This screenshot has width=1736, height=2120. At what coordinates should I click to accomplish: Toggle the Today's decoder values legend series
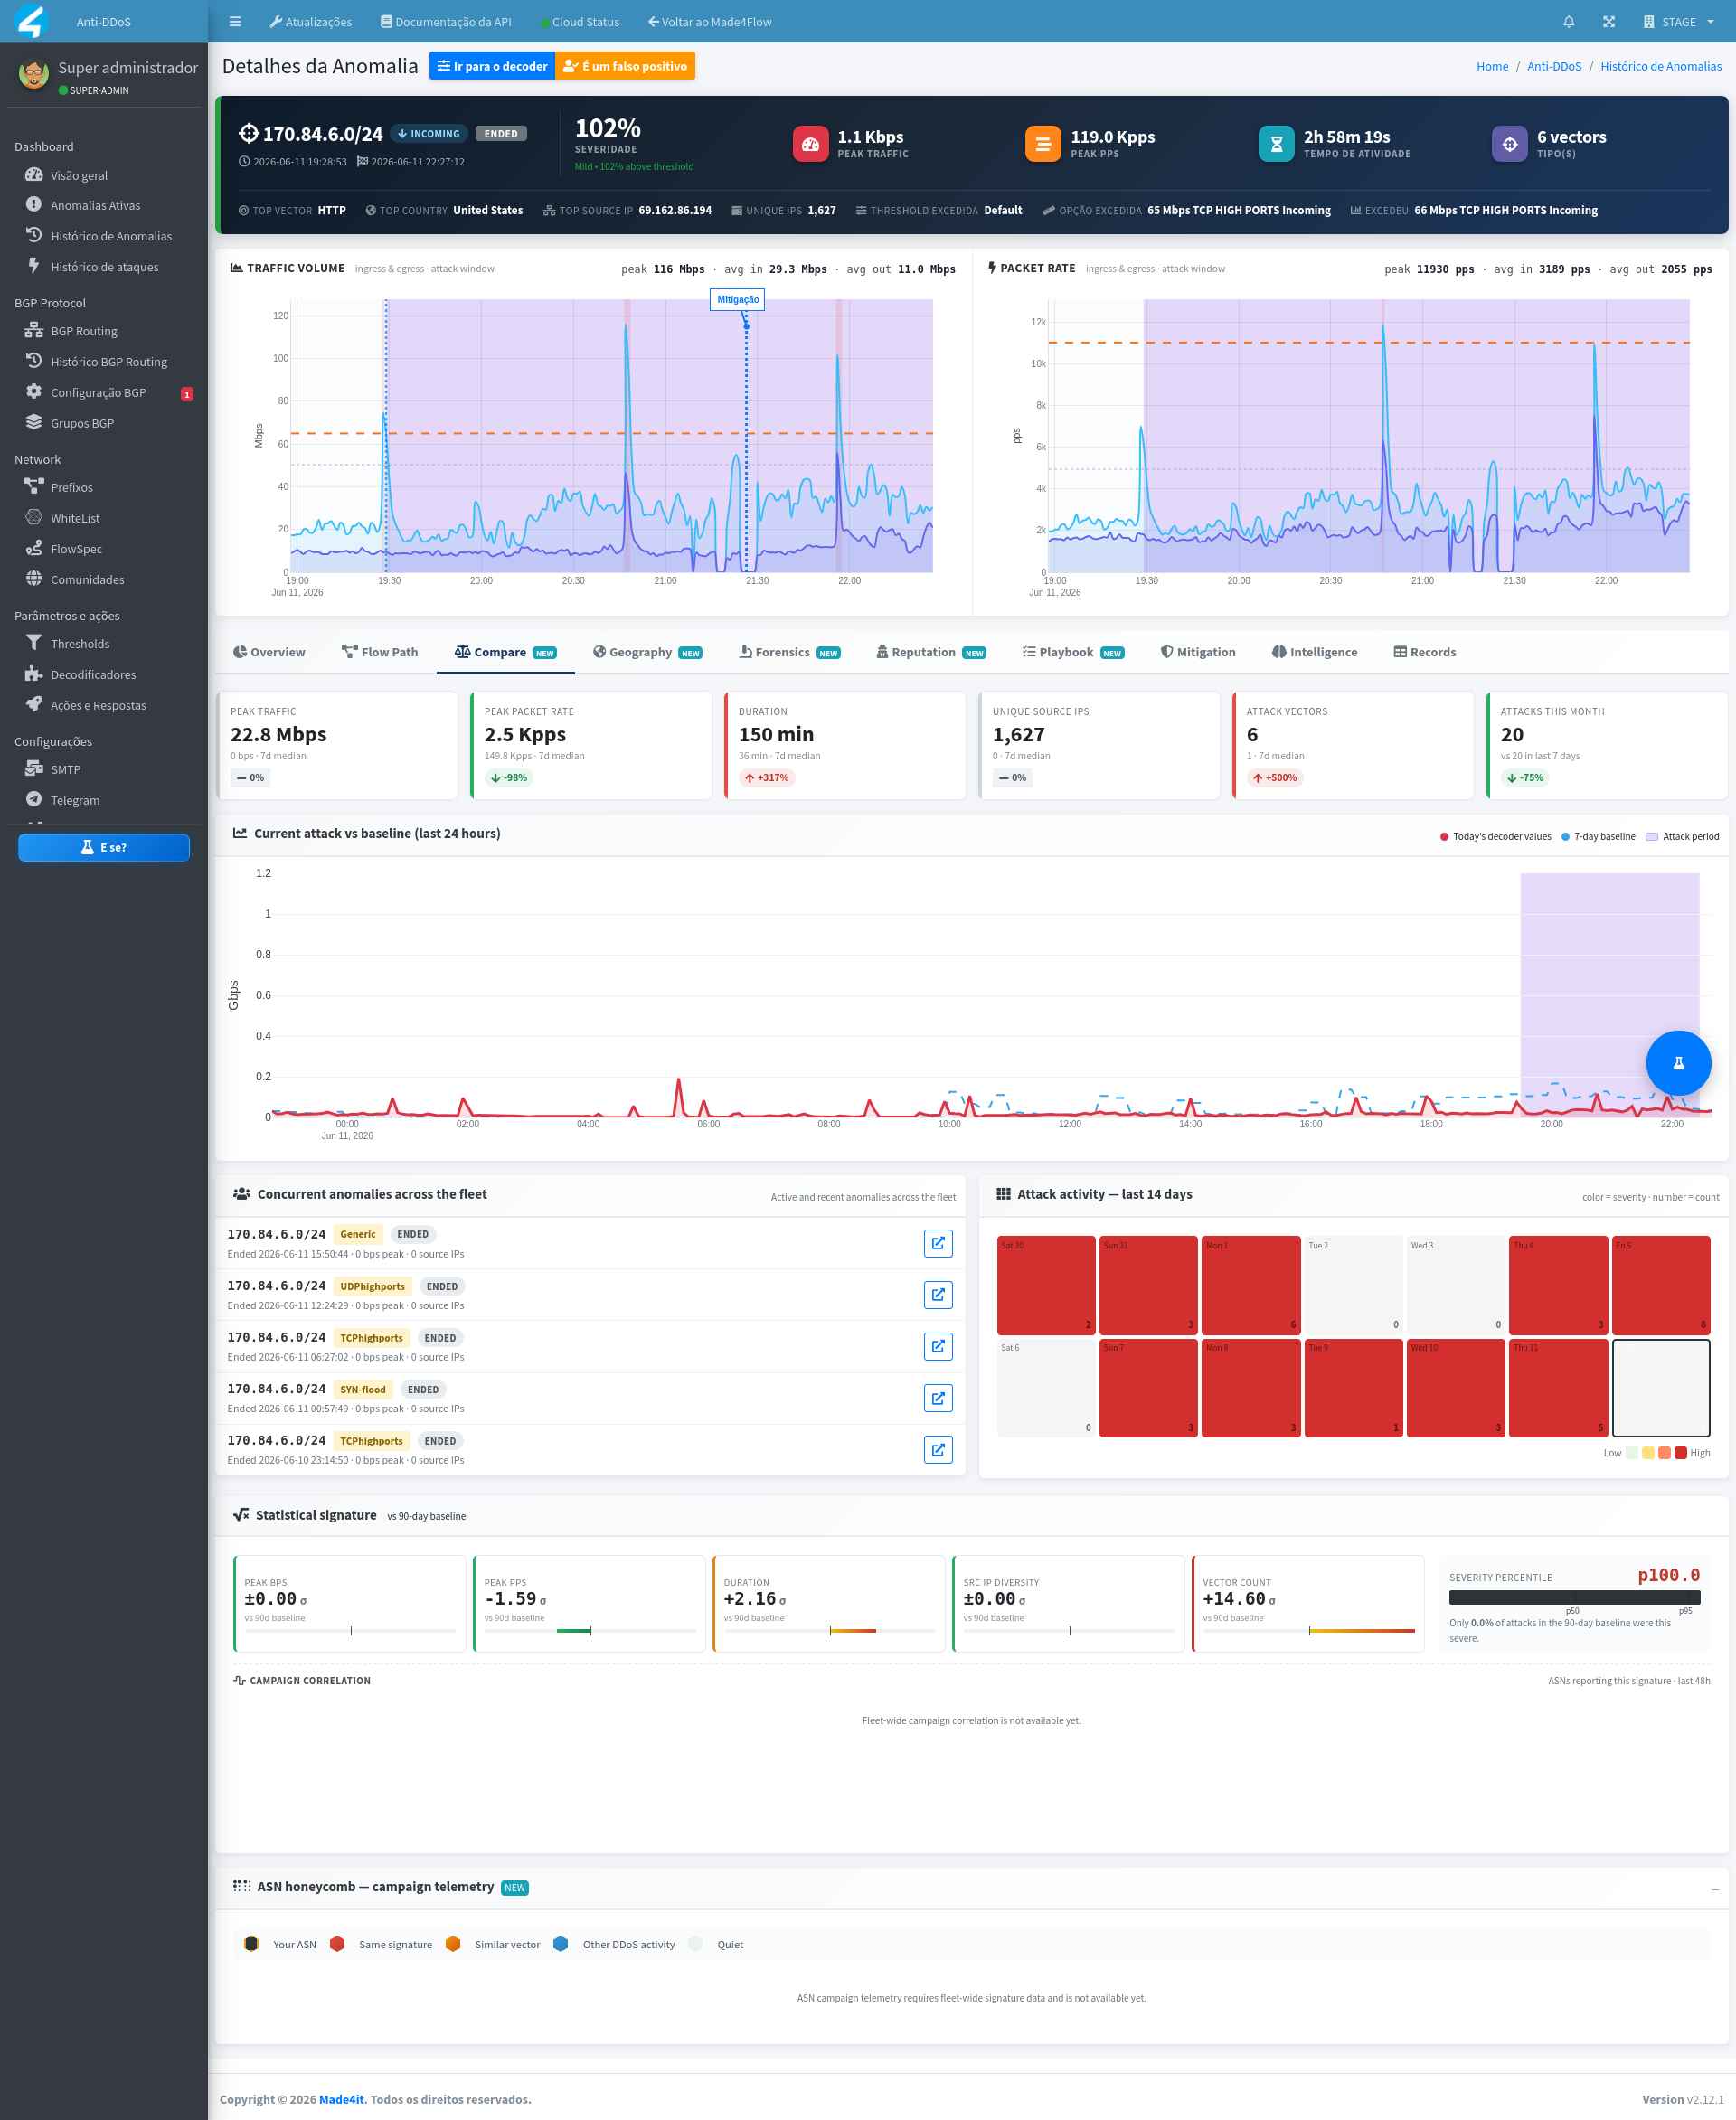pyautogui.click(x=1495, y=837)
